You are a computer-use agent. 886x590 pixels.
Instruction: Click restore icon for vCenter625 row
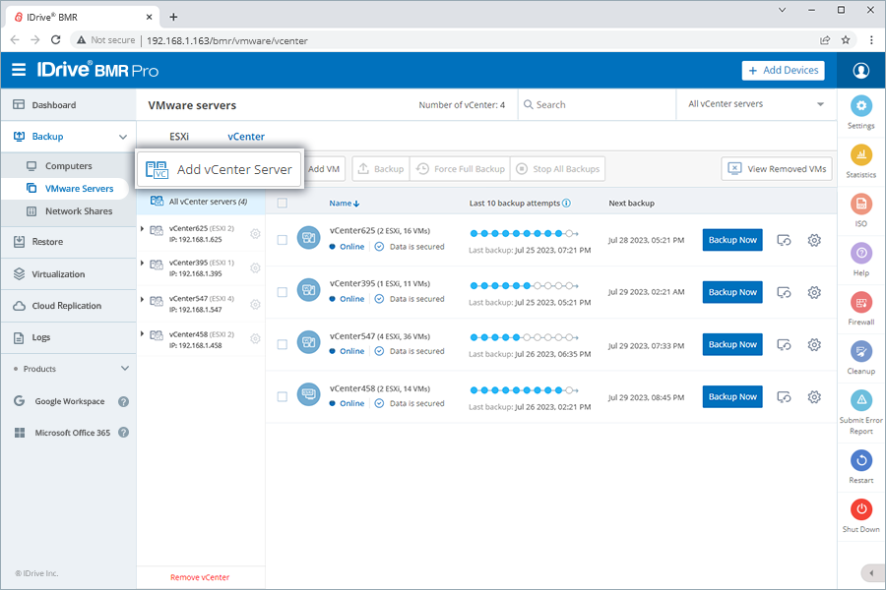[x=784, y=241]
